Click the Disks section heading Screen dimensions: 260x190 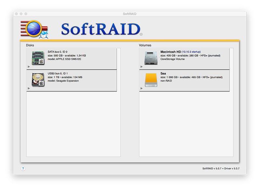click(x=30, y=45)
